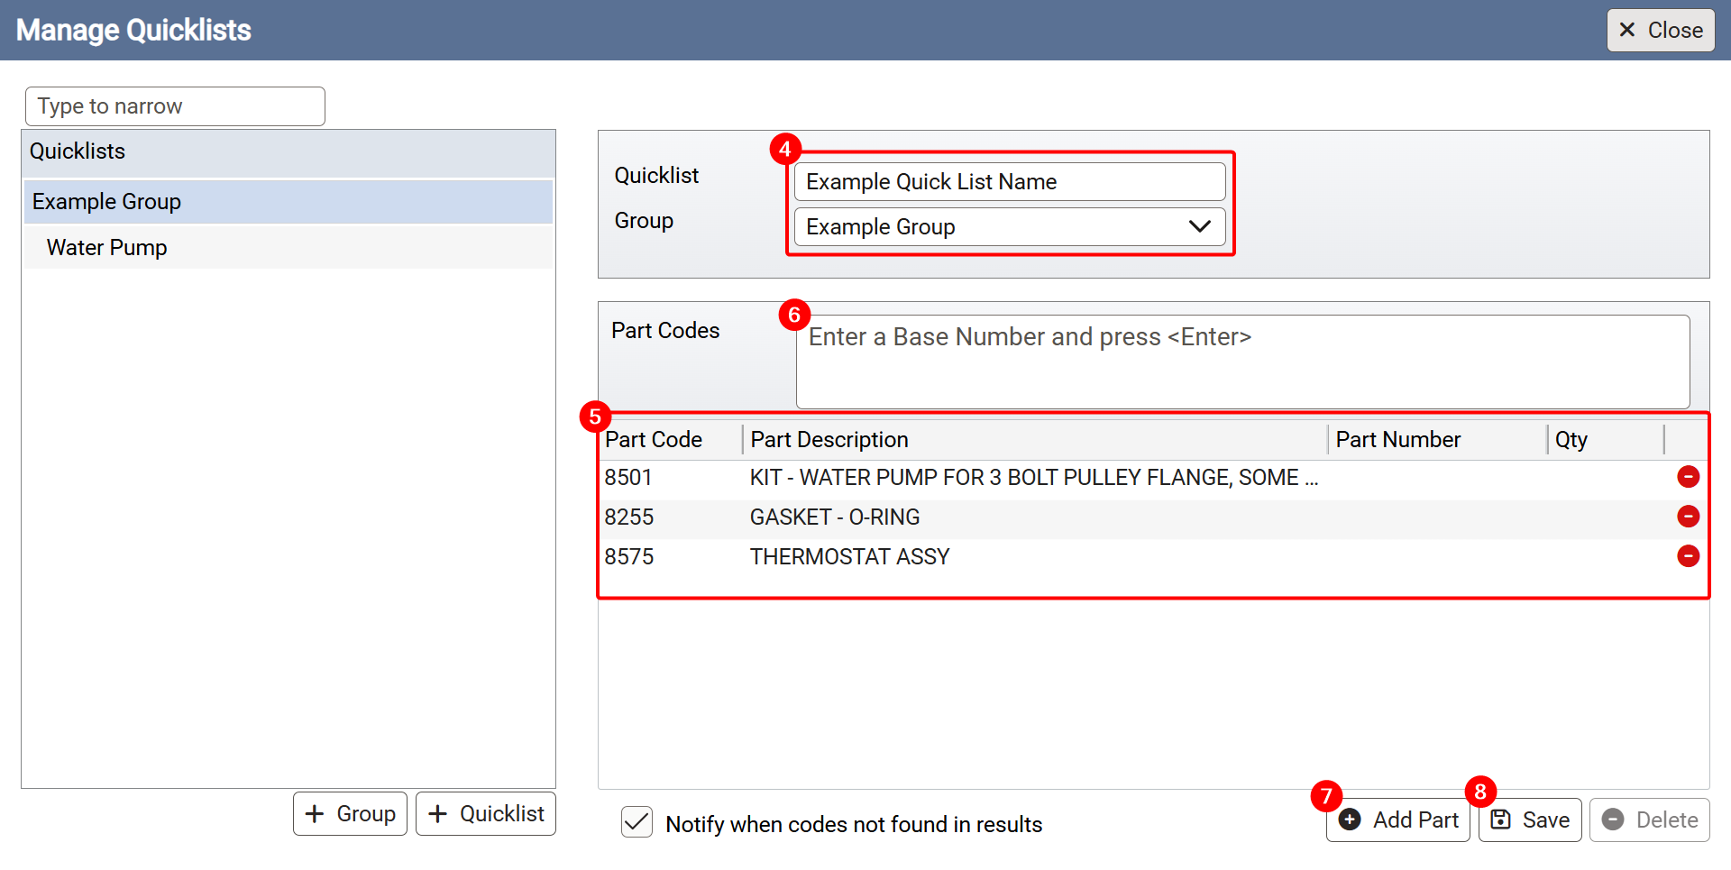The height and width of the screenshot is (870, 1731).
Task: Close the Manage Quicklists dialog
Action: point(1660,30)
